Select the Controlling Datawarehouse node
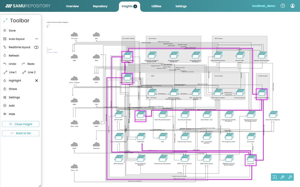The height and width of the screenshot is (187, 300). pos(218,55)
